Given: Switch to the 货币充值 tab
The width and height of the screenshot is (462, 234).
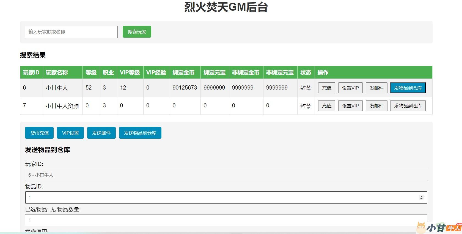Looking at the screenshot, I should [x=39, y=133].
